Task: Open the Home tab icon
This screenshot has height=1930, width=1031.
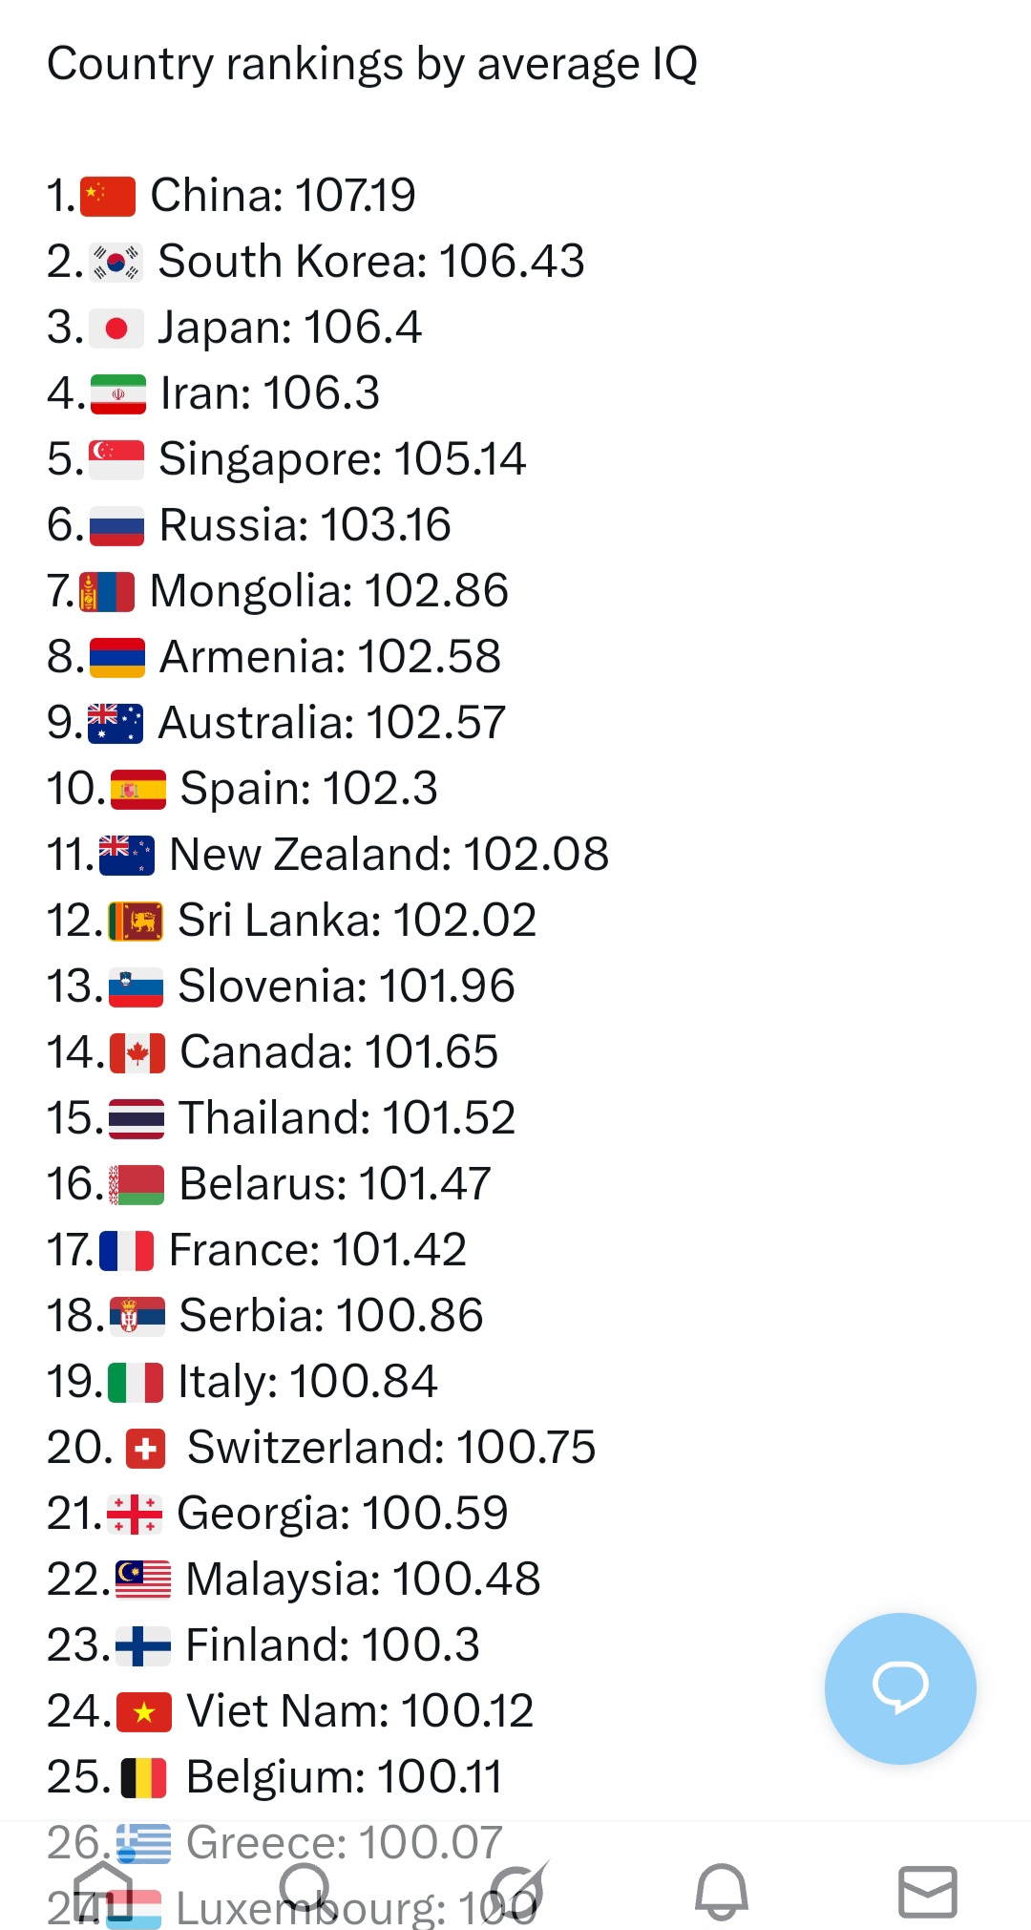Action: coord(103,1890)
